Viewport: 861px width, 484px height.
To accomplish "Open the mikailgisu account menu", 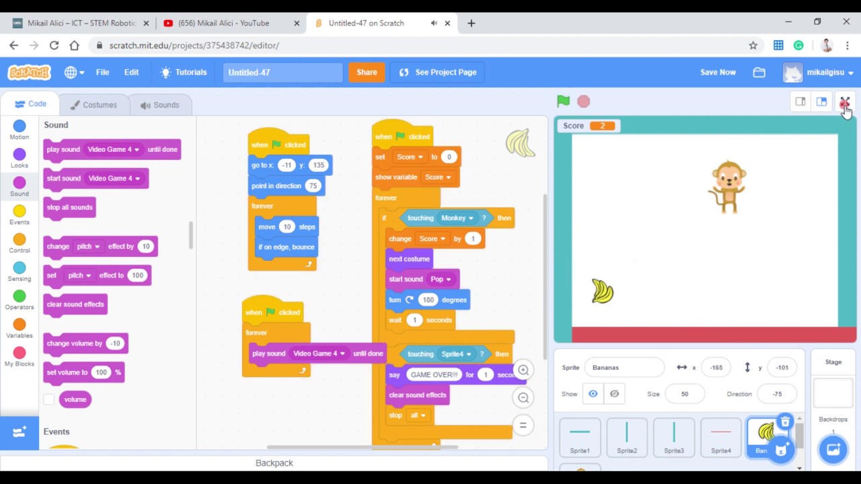I will pyautogui.click(x=819, y=72).
